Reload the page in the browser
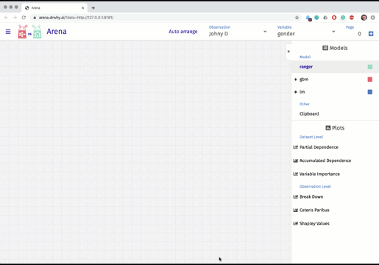The width and height of the screenshot is (379, 265). (x=24, y=18)
